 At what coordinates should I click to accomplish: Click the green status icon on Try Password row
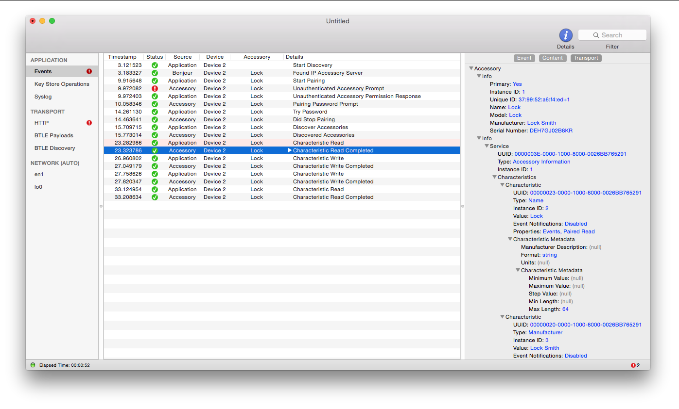pos(155,112)
